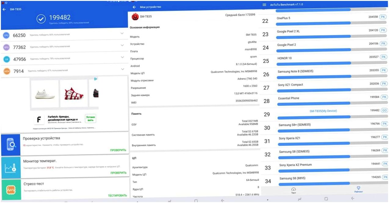Tap PK next to Sony Xperia XZ Premium
This screenshot has height=203, width=389.
coord(385,164)
